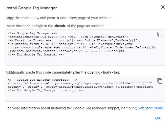Screen dimensions: 167x123
Task: Click the height="0" width="0" iframe line
Action: click(x=81, y=87)
